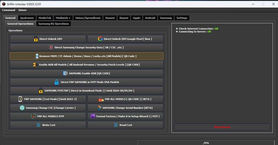This screenshot has width=278, height=145.
Task: Click the purple icon beside Format Factory
Action: coord(93,116)
